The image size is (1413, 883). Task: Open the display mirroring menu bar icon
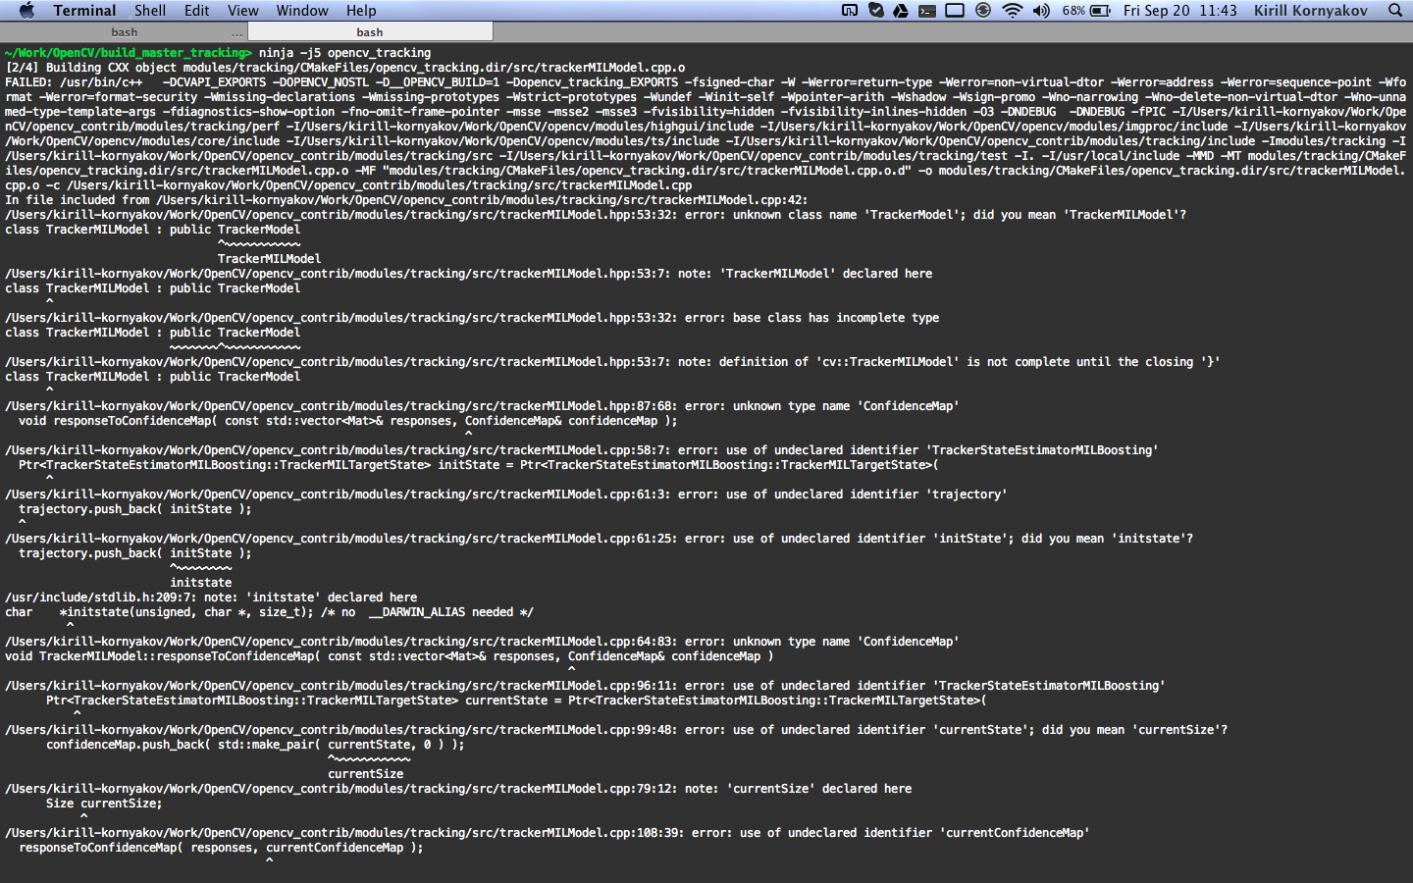point(954,10)
